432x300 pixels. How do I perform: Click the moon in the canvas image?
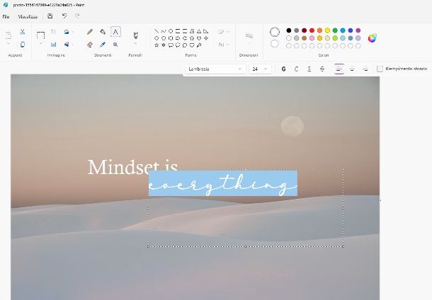point(292,126)
